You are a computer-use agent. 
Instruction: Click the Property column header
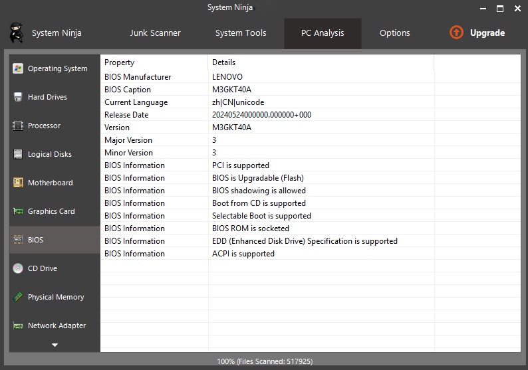click(x=154, y=62)
